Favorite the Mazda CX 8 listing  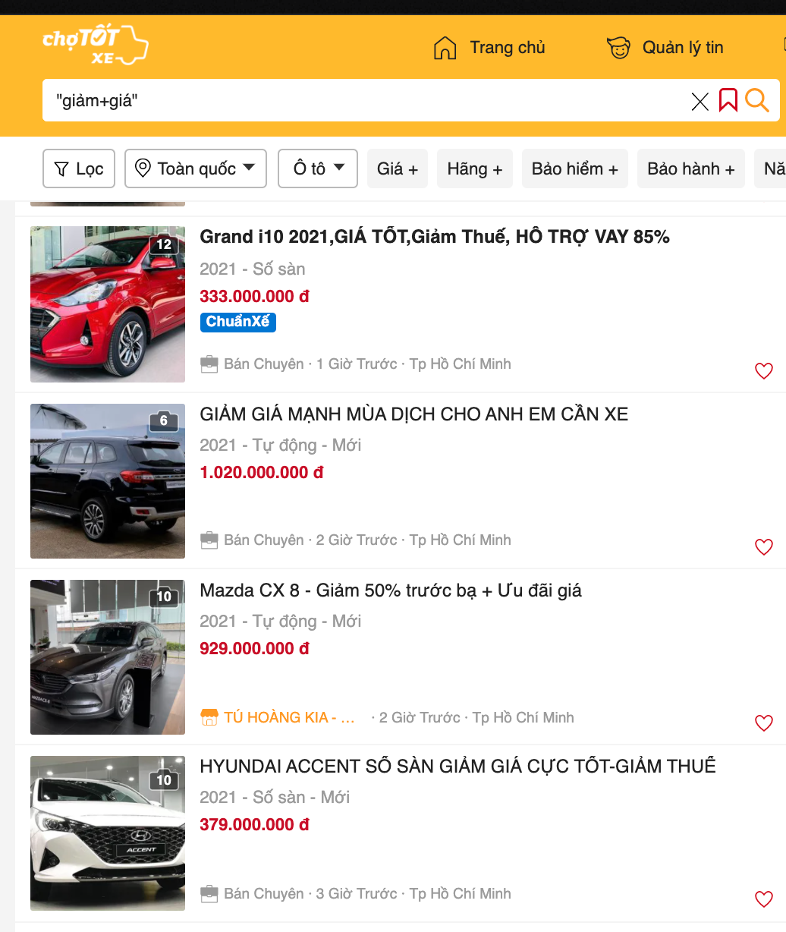point(763,723)
